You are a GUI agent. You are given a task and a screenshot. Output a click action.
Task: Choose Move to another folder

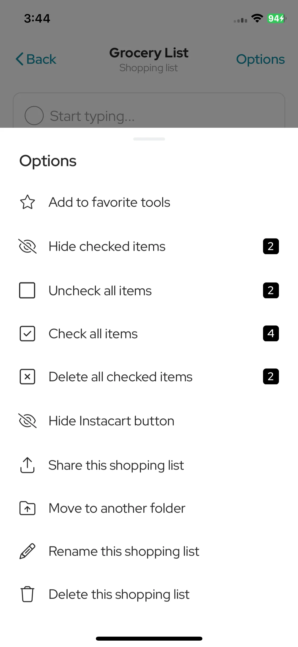click(x=149, y=508)
